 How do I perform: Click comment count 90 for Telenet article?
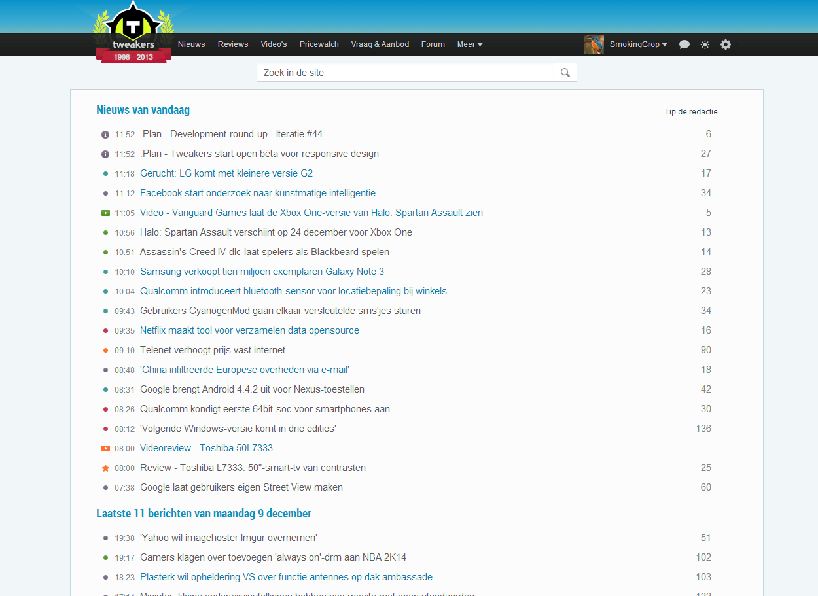[706, 350]
